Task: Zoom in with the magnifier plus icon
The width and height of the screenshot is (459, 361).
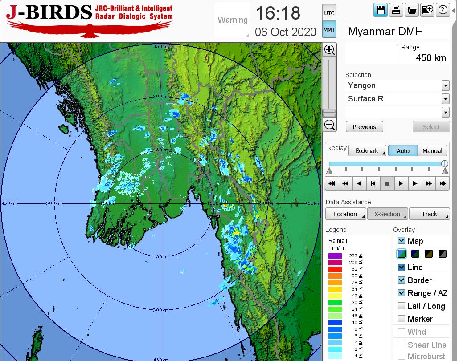Action: (x=329, y=49)
